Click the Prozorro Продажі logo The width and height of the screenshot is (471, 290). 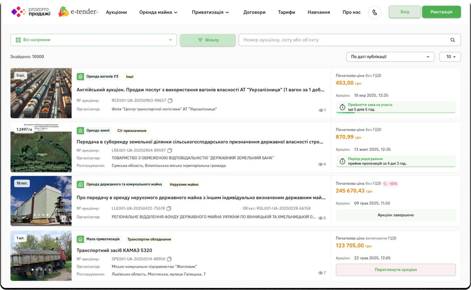(x=31, y=12)
